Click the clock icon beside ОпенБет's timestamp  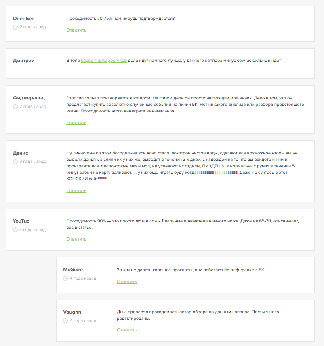point(15,27)
